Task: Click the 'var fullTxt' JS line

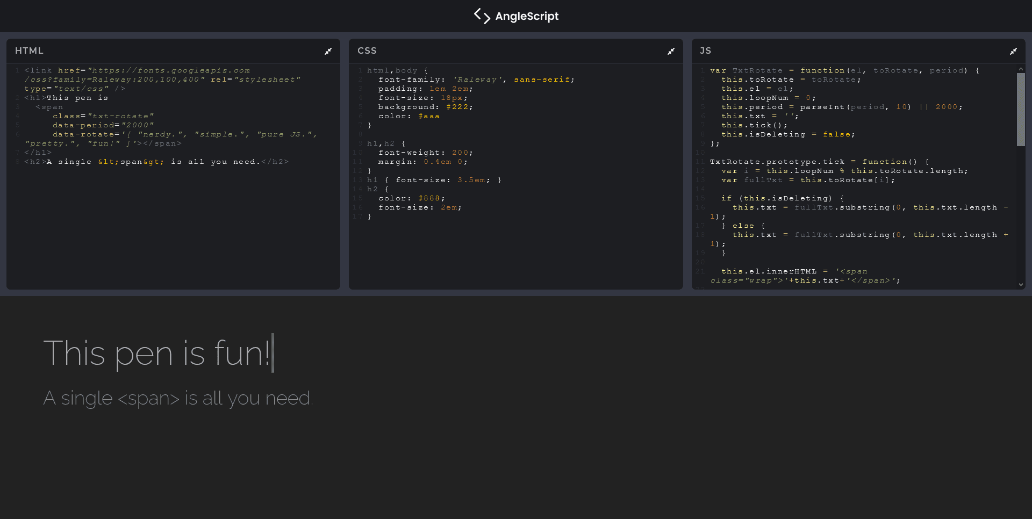Action: pyautogui.click(x=808, y=180)
